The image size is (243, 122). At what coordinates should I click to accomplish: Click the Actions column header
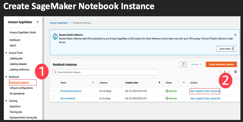coord(194,83)
